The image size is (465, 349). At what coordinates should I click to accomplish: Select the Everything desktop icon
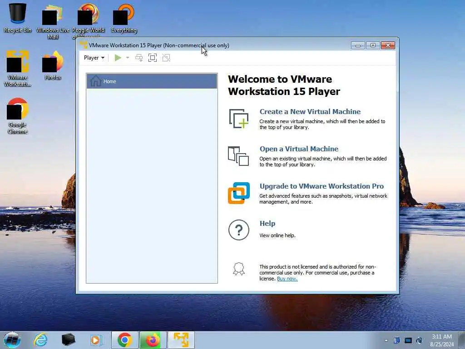(x=124, y=18)
